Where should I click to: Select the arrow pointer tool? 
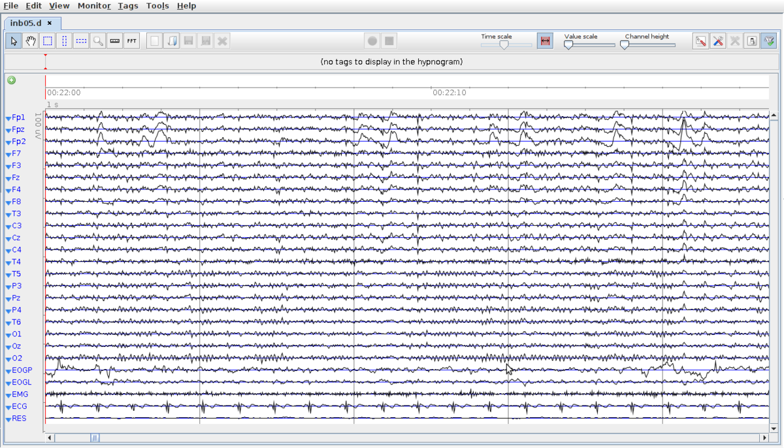(13, 40)
